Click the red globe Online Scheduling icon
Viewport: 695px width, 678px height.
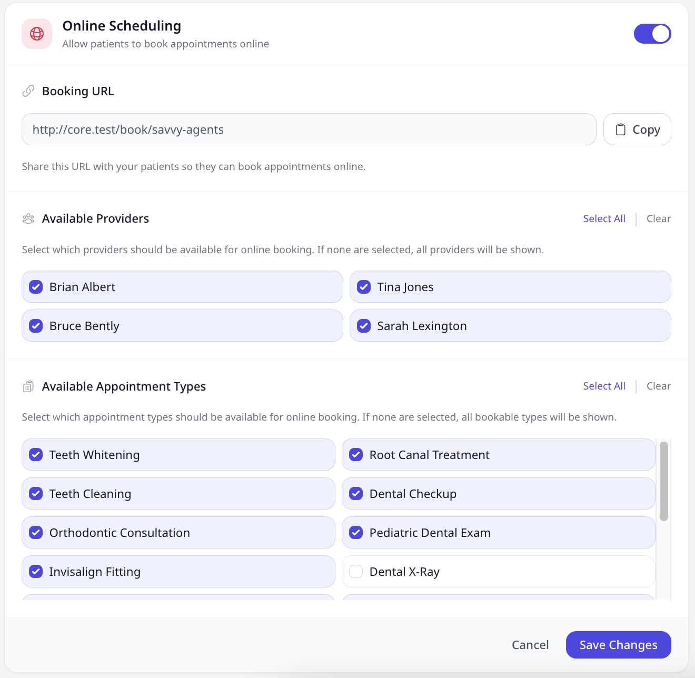[37, 34]
